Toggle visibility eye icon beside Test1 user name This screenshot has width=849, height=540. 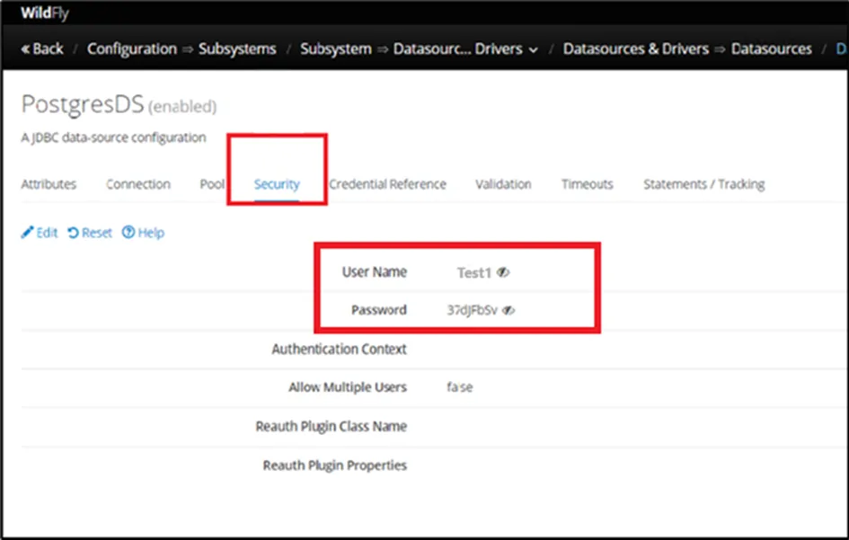click(x=503, y=272)
